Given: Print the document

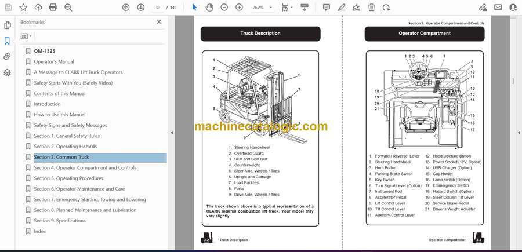Looking at the screenshot, I should click(x=53, y=8).
